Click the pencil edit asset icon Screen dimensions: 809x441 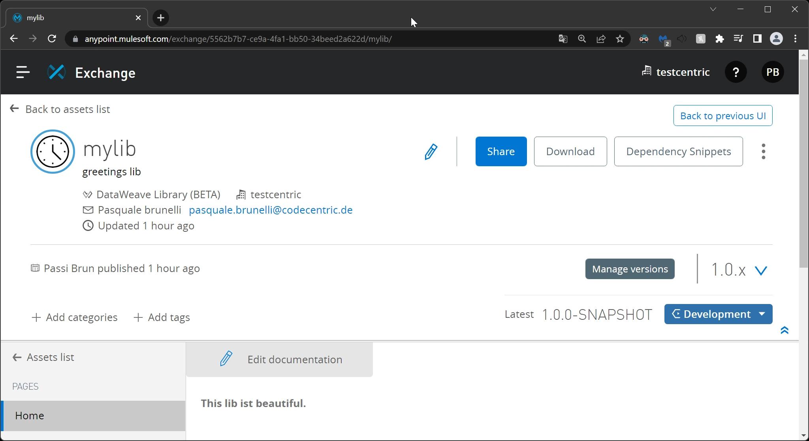tap(431, 152)
